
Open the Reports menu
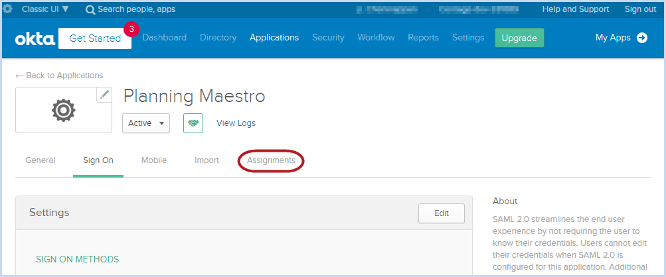pyautogui.click(x=423, y=37)
